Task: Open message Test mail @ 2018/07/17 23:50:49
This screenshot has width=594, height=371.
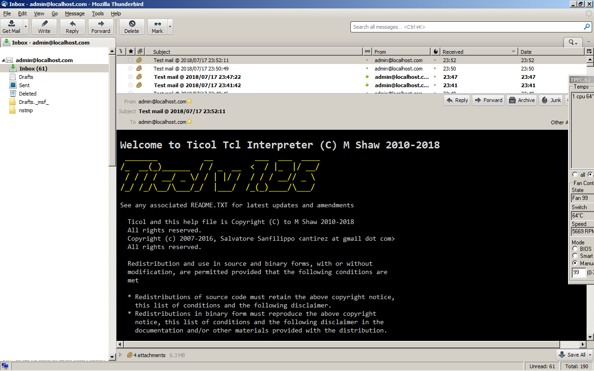Action: (x=191, y=69)
